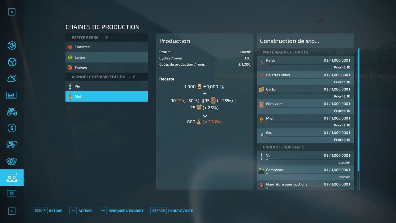Viewport: 396px width, 223px height.
Task: Click the Vin bottle icon in Produits sortants
Action: click(261, 156)
